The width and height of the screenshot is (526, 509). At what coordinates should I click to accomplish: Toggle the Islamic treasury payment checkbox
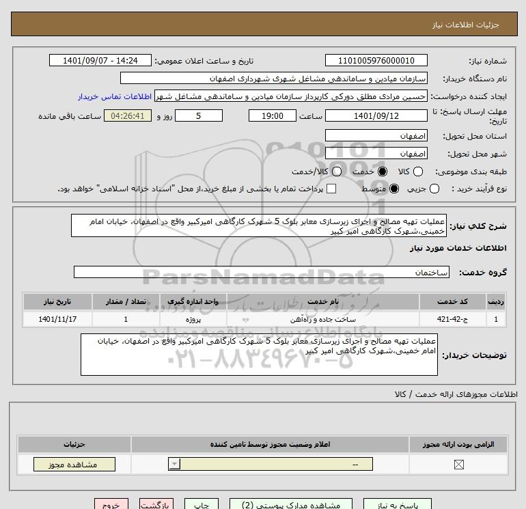pos(331,189)
